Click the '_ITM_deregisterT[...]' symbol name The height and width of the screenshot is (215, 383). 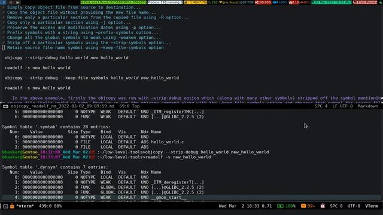point(177,182)
